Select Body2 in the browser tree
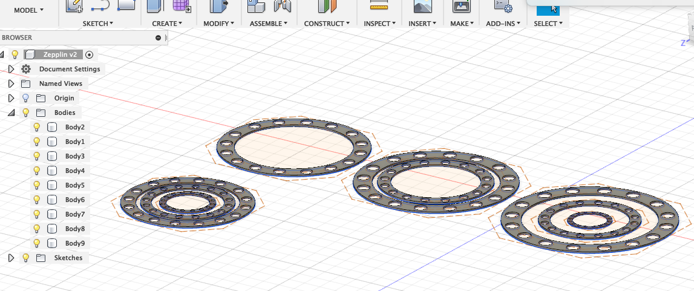This screenshot has height=291, width=694. (x=75, y=128)
